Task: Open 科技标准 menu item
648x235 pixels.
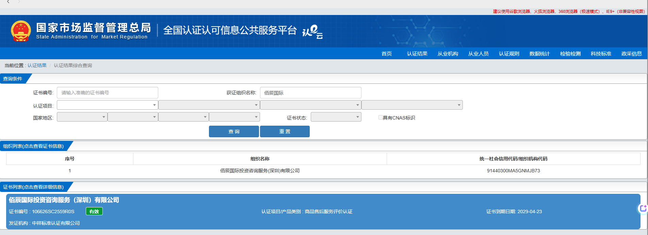Action: pos(601,53)
